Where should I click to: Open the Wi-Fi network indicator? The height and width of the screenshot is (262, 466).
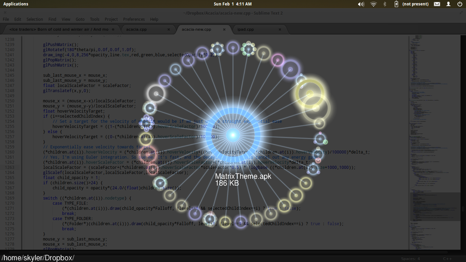point(374,4)
